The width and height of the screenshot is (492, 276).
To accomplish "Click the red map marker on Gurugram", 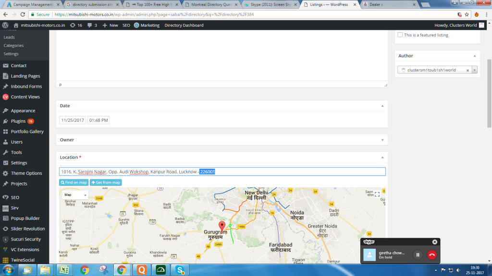I will [x=222, y=226].
